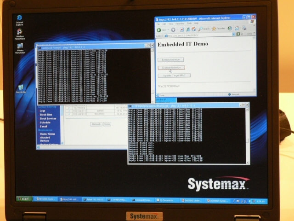Click the Mail envelope icon in IE toolbar
294x221 pixels.
(237, 28)
